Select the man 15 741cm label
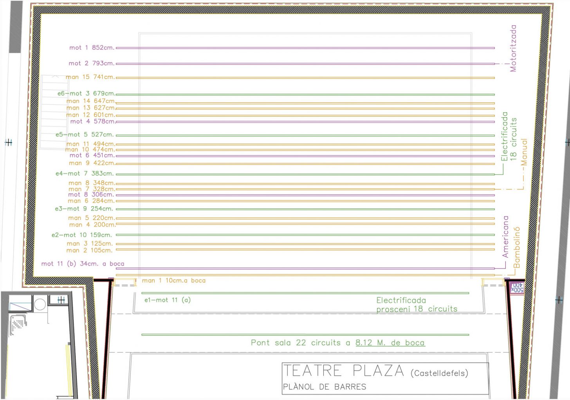Screen dimensions: 570x400 pos(91,77)
